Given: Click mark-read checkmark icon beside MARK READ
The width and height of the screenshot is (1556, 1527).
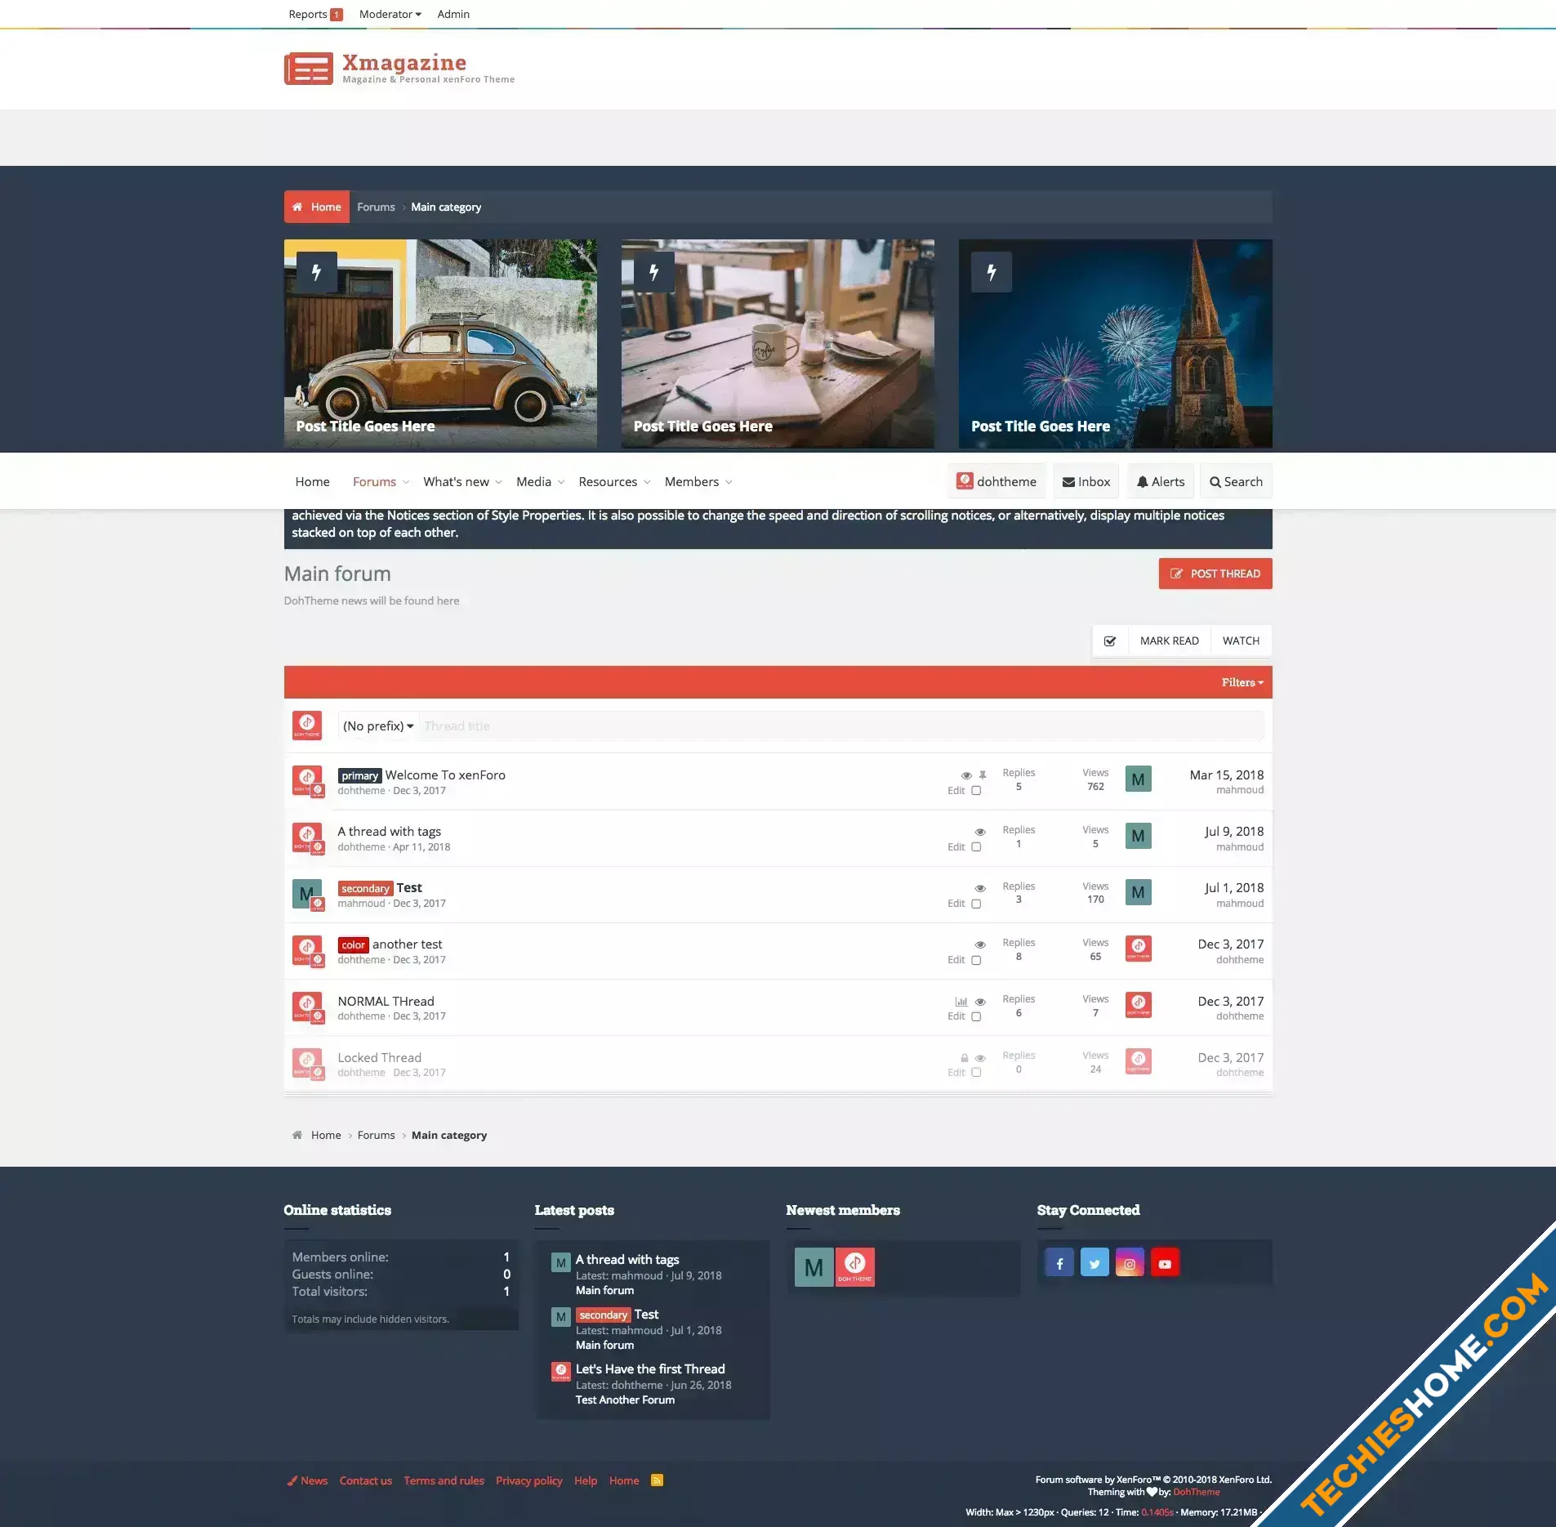Looking at the screenshot, I should tap(1110, 641).
